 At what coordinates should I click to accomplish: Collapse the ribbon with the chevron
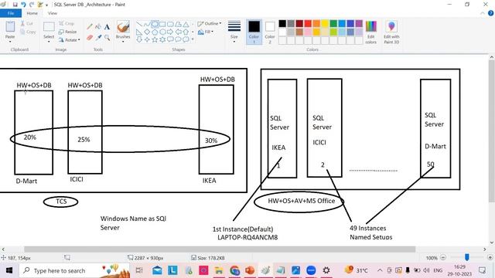click(483, 13)
